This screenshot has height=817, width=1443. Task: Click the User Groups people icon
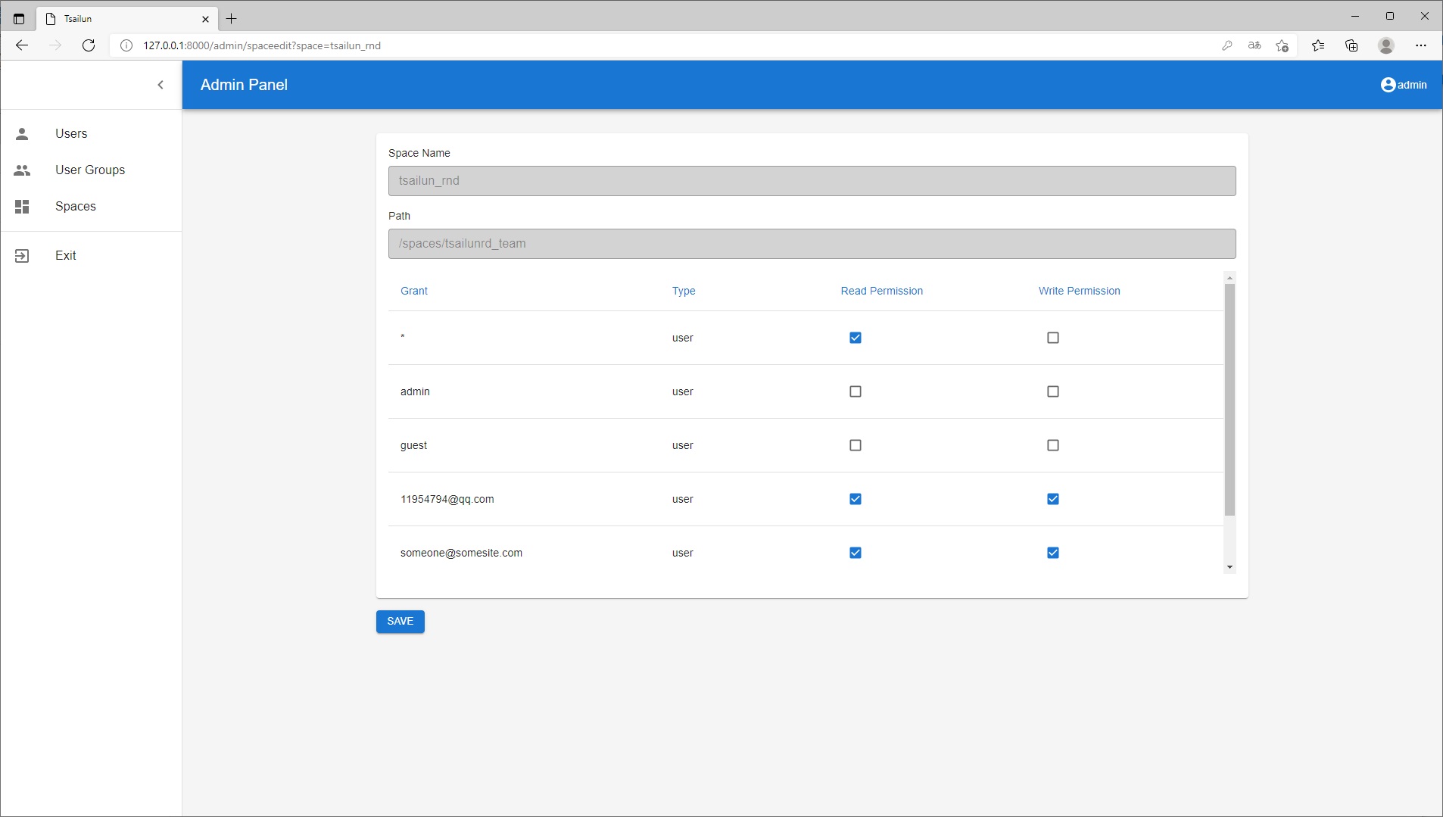(x=22, y=170)
